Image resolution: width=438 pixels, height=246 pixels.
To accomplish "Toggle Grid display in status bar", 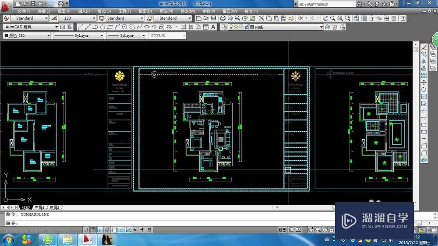I will coord(93,230).
